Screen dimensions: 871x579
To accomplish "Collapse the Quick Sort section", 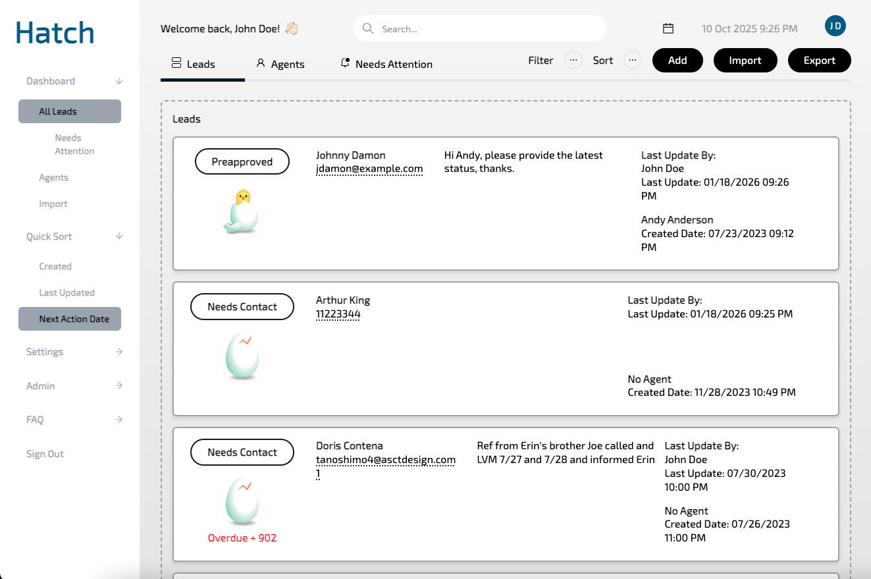I will point(119,236).
